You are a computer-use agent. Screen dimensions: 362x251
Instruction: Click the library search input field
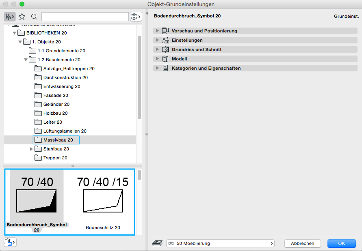[85, 17]
